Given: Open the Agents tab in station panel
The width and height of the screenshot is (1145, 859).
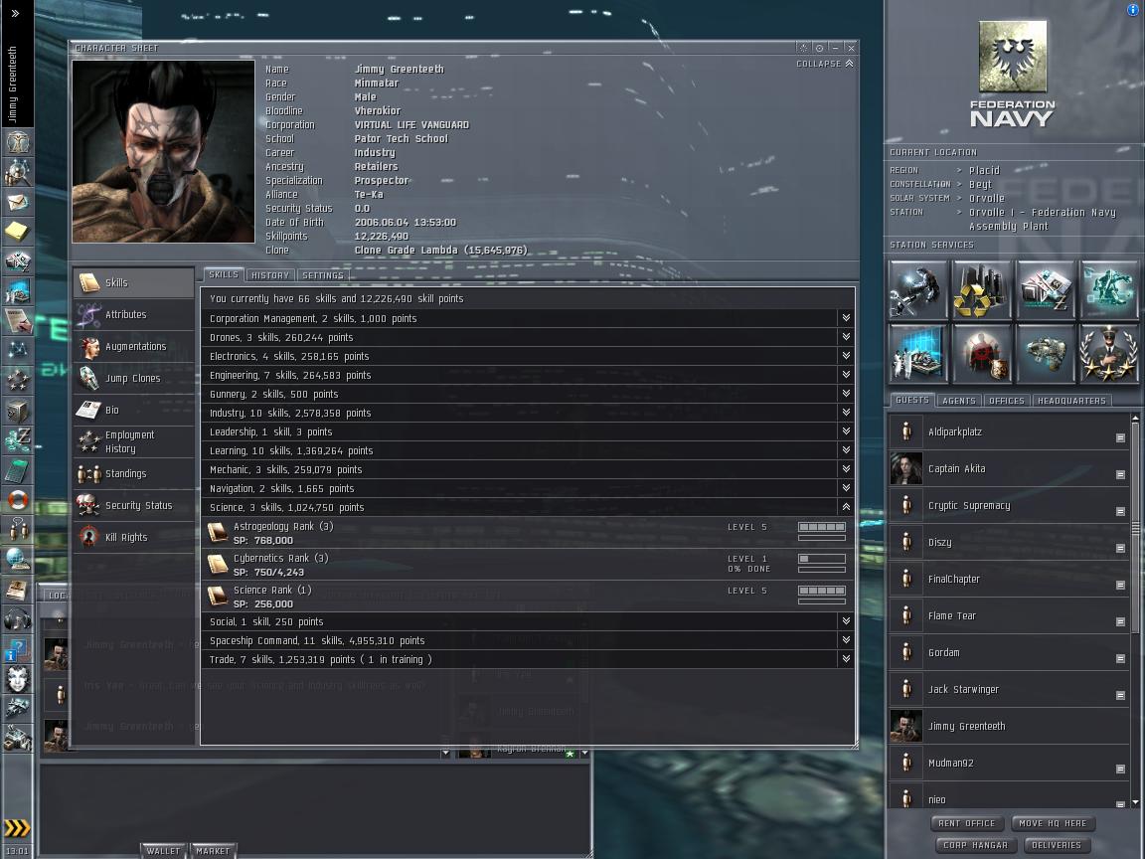Looking at the screenshot, I should click(959, 401).
